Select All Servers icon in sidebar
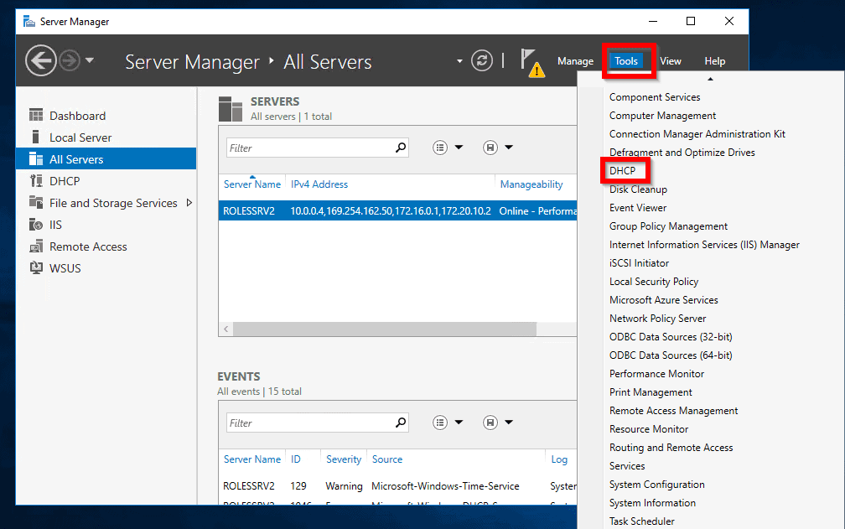The image size is (845, 529). coord(36,159)
